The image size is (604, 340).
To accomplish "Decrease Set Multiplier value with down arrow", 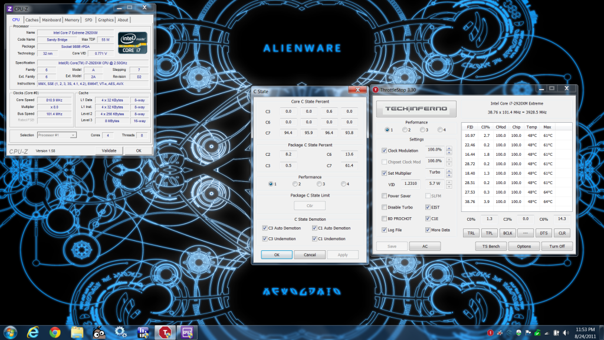I will (449, 175).
